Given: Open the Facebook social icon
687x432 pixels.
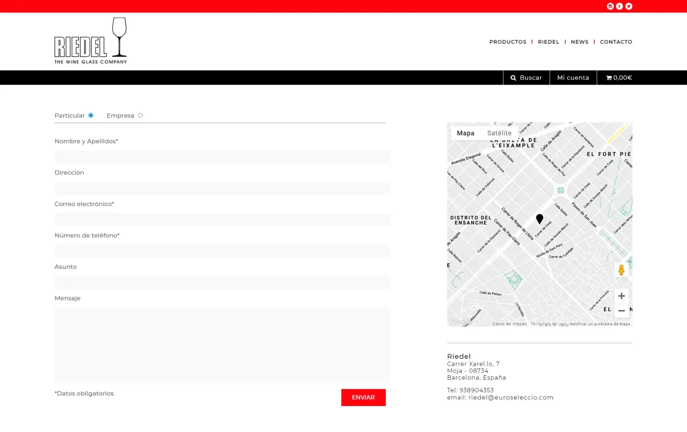Looking at the screenshot, I should tap(619, 6).
